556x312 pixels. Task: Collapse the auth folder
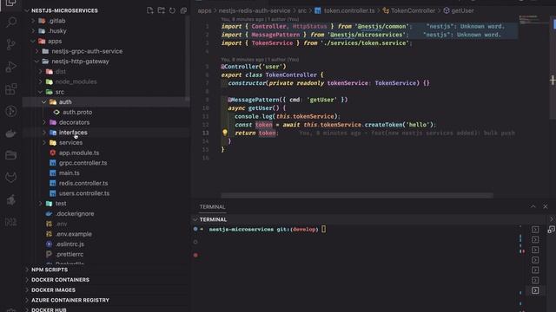click(44, 102)
